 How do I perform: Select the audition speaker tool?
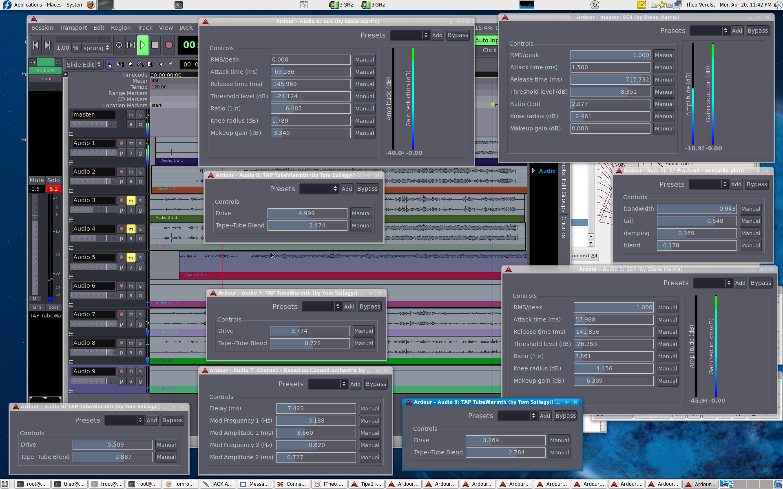point(161,64)
